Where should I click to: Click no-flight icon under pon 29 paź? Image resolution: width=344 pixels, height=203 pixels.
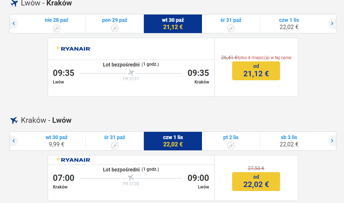pyautogui.click(x=114, y=28)
